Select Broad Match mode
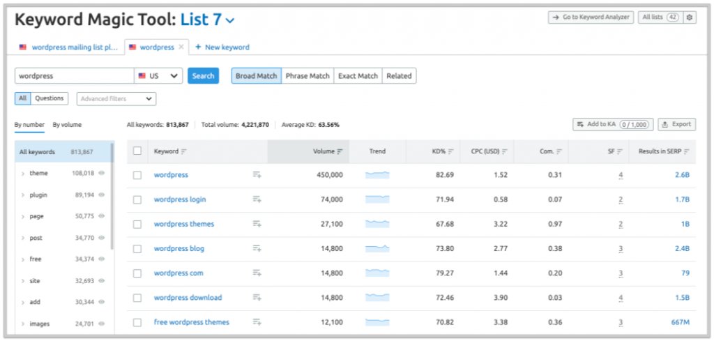The width and height of the screenshot is (714, 341). pos(257,76)
